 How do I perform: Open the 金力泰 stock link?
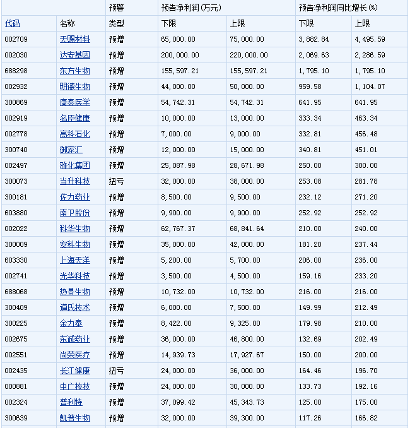(71, 323)
